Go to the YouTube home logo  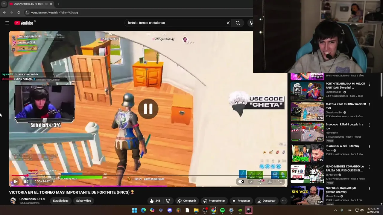point(24,23)
